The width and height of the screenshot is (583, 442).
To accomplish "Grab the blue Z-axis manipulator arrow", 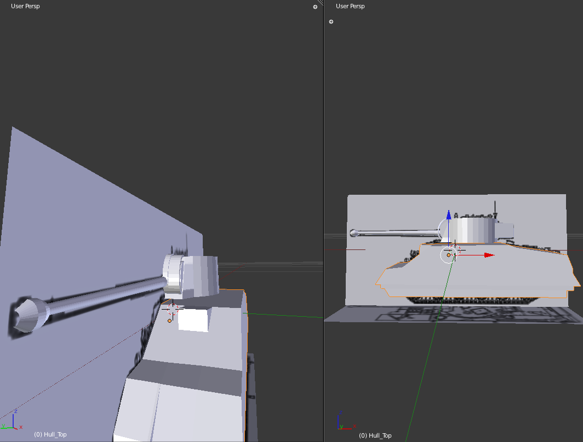I will (449, 216).
